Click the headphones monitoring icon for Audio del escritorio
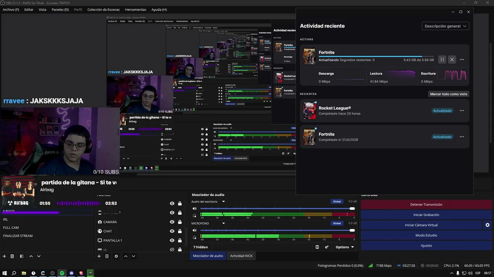 (x=195, y=215)
